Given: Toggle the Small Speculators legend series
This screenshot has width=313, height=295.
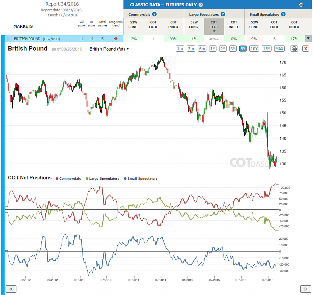Looking at the screenshot, I should [141, 179].
